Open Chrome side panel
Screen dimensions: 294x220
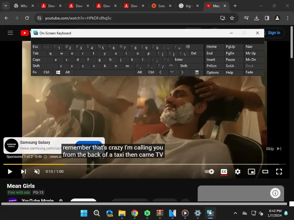click(x=267, y=18)
